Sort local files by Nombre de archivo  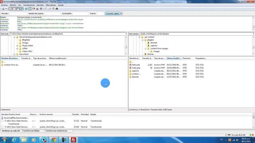[x=10, y=58]
